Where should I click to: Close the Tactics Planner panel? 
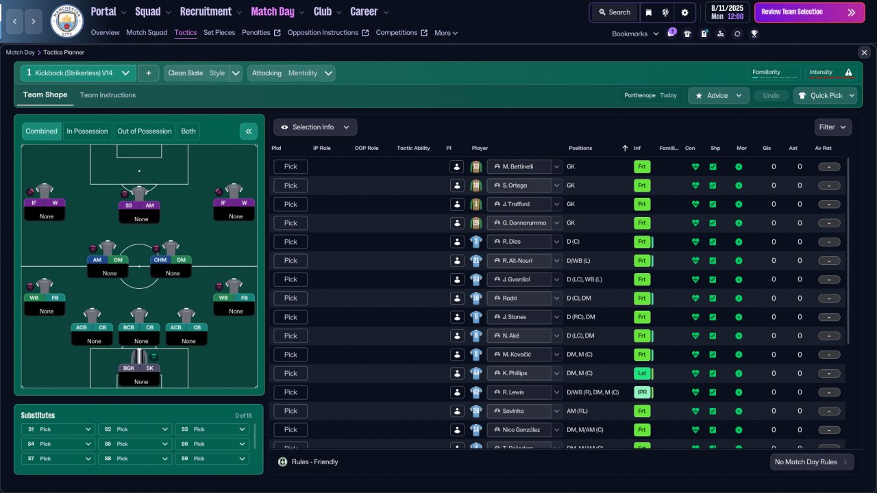click(864, 53)
